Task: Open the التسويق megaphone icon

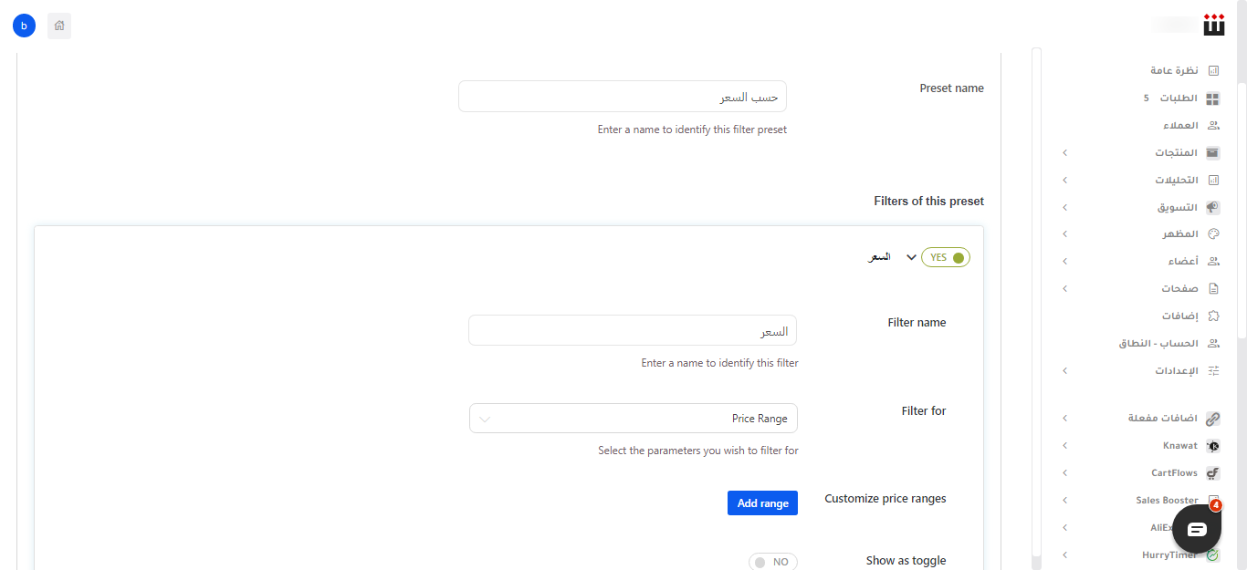Action: coord(1213,207)
